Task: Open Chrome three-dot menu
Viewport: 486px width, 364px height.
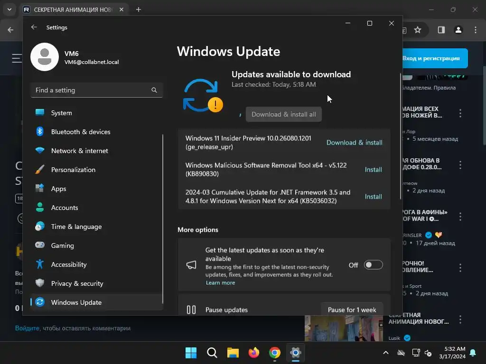Action: point(476,30)
